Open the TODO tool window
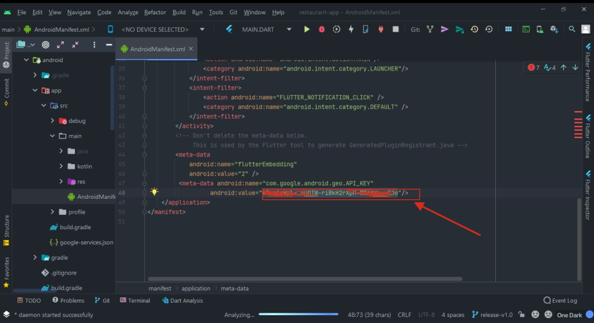 click(29, 300)
